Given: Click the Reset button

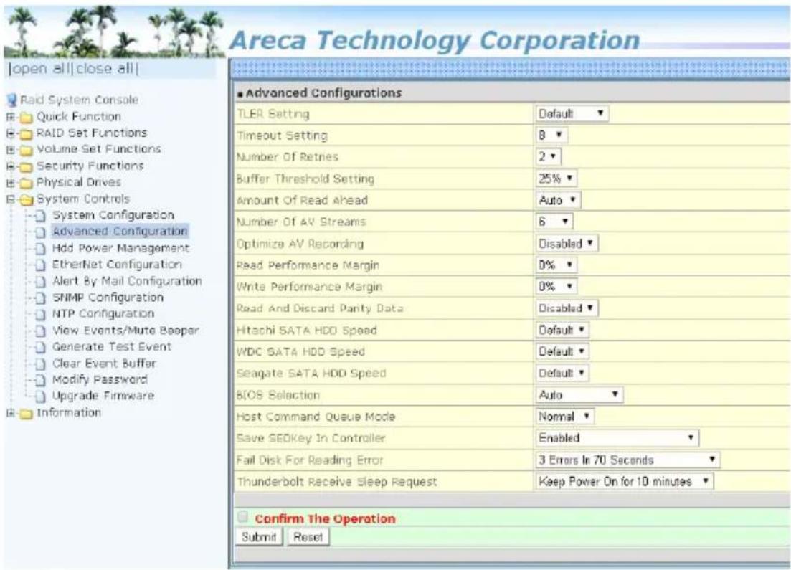Looking at the screenshot, I should pyautogui.click(x=308, y=537).
